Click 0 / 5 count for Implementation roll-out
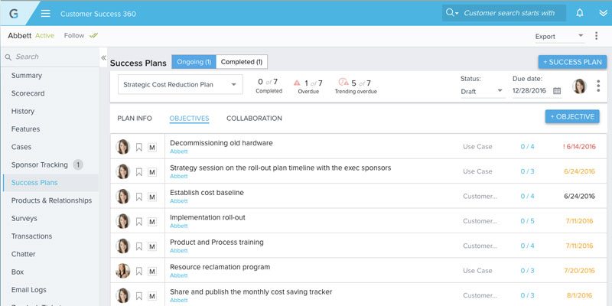Viewport: 612px width, 306px height. 527,221
